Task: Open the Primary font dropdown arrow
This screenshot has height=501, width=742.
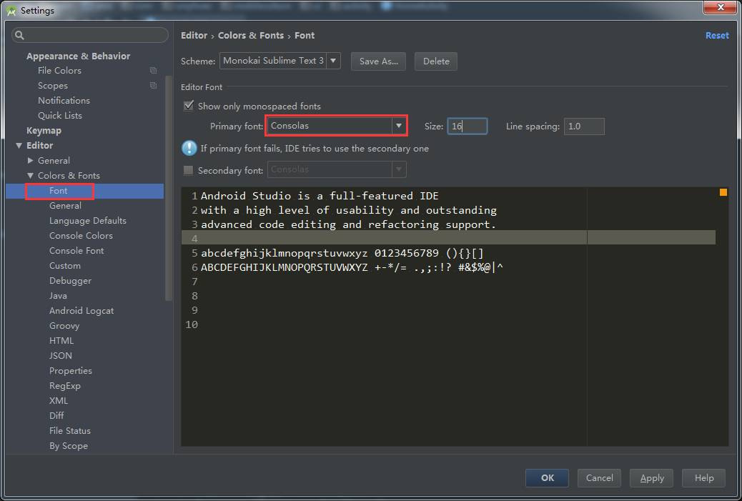Action: (399, 125)
